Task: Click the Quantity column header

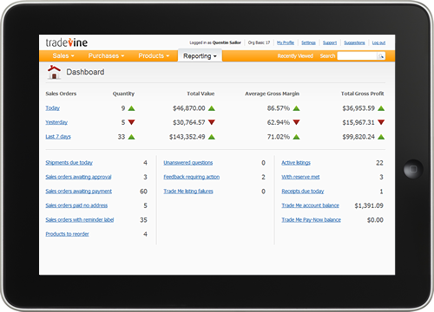Action: (123, 94)
